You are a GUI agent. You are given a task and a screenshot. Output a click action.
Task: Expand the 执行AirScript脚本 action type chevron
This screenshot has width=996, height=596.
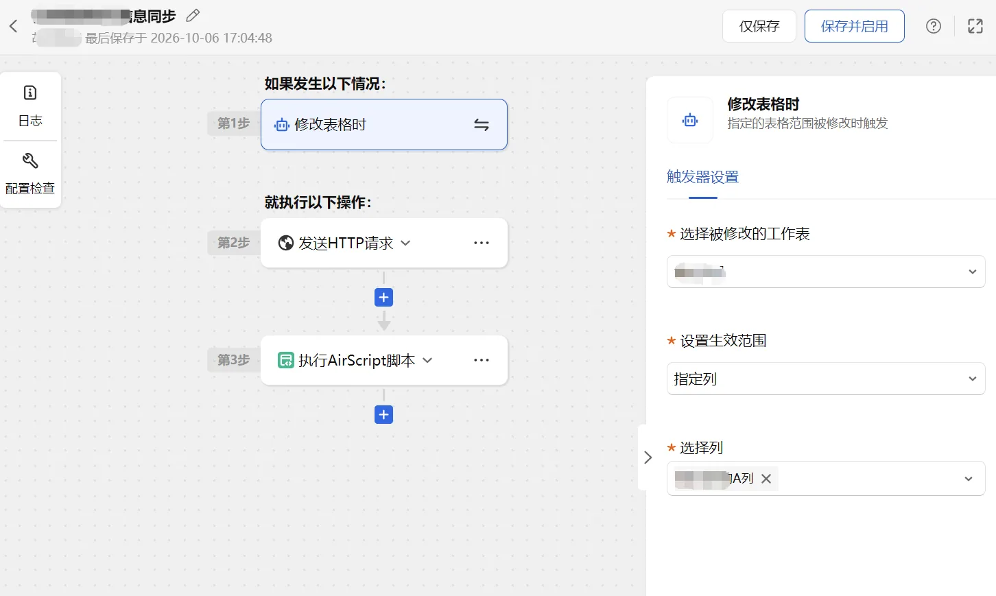click(x=427, y=360)
